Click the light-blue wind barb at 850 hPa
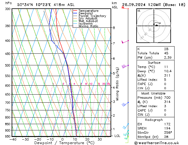188x145 pixels. [126, 126]
